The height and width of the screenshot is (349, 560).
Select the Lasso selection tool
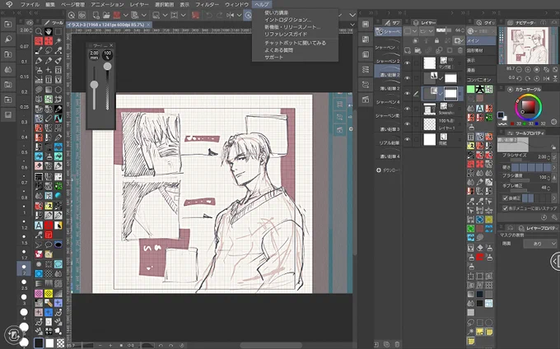tap(49, 51)
